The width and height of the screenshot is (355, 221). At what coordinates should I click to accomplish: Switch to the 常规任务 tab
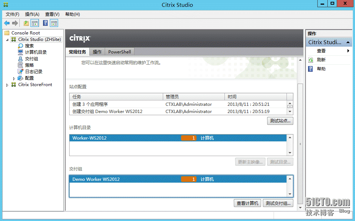[77, 52]
